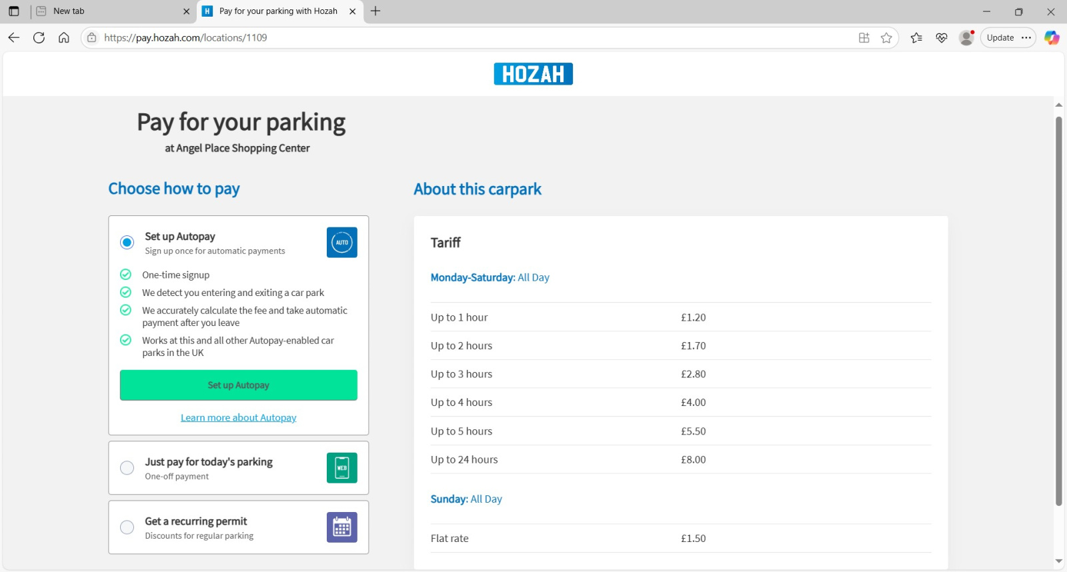Viewport: 1067px width, 572px height.
Task: Close the Pay for your parking tab
Action: pos(353,11)
